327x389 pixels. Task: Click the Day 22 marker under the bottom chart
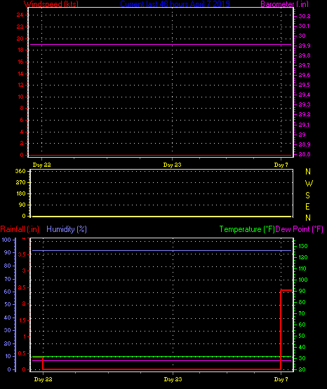44,379
